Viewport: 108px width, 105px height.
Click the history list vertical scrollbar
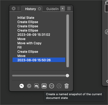click(68, 41)
